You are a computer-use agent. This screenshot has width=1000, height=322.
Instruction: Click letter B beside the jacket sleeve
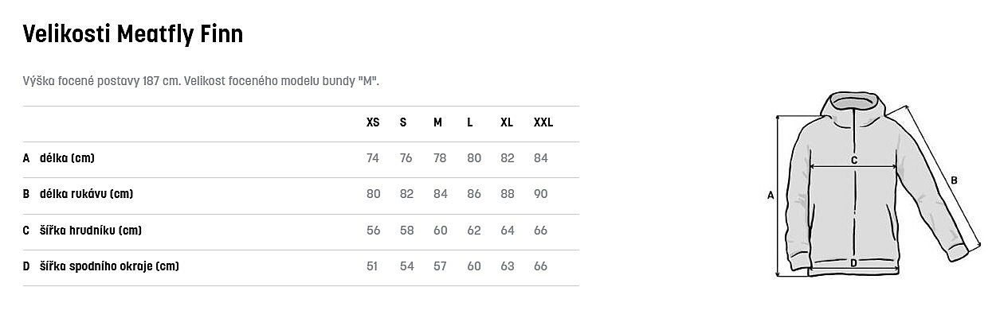point(954,180)
